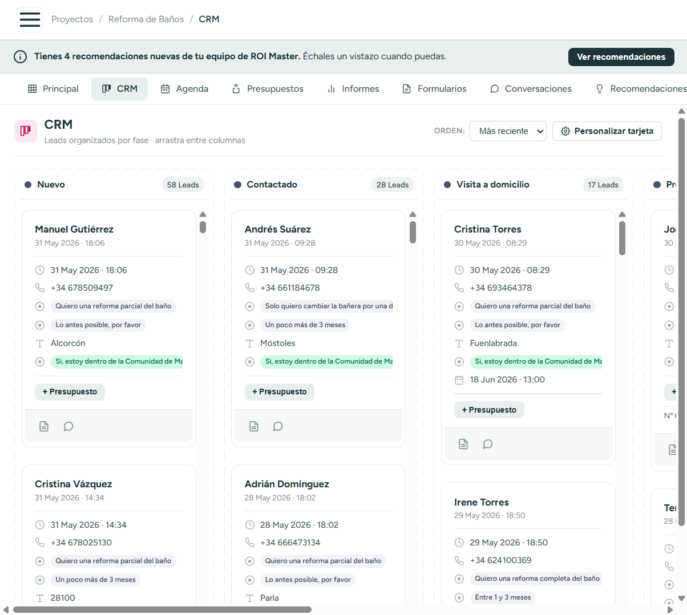Viewport: 687px width, 615px height.
Task: Open Cristina Vázquez lead card name
Action: click(x=73, y=484)
